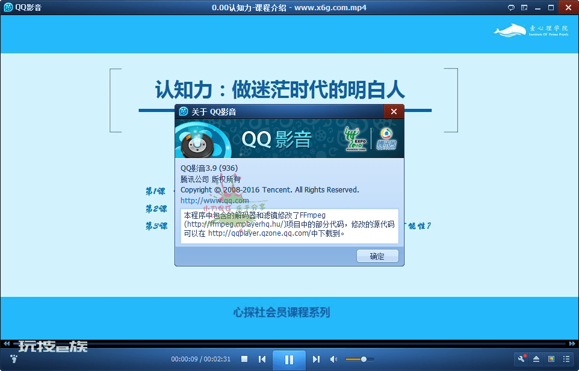Click the mini-mode window icon in the title bar
The image size is (579, 371).
click(x=524, y=7)
